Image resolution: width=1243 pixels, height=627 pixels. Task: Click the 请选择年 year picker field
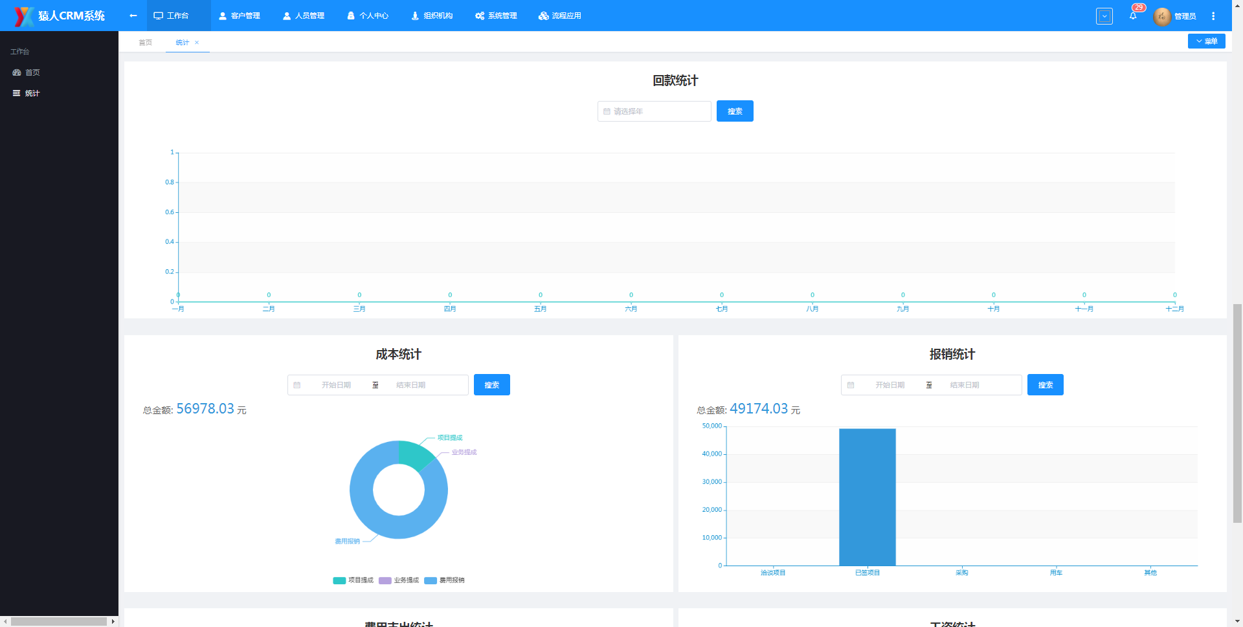(x=655, y=111)
